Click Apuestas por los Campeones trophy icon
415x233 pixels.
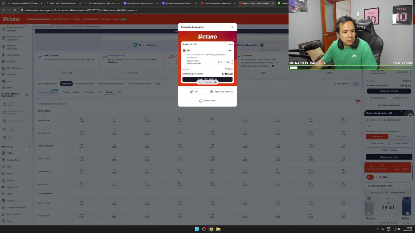(x=3, y=38)
